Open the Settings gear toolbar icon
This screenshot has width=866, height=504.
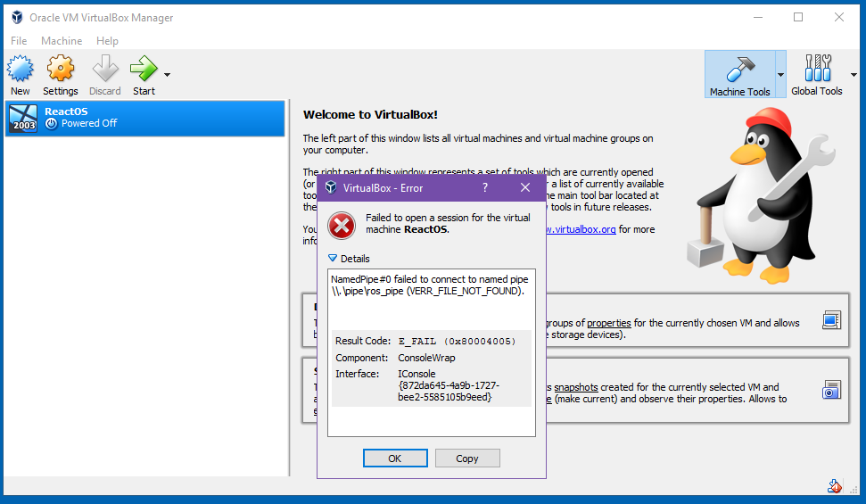60,69
